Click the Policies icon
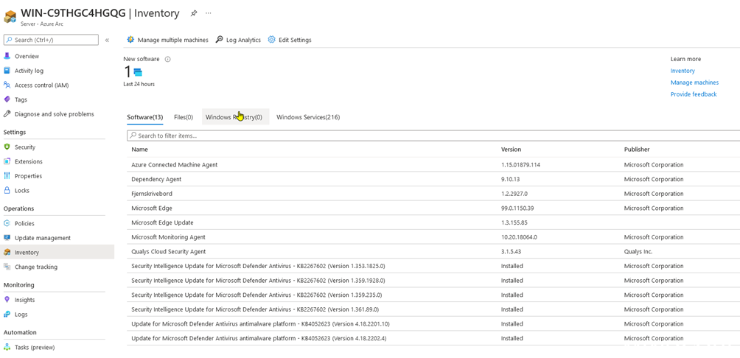This screenshot has height=358, width=740. pyautogui.click(x=7, y=224)
